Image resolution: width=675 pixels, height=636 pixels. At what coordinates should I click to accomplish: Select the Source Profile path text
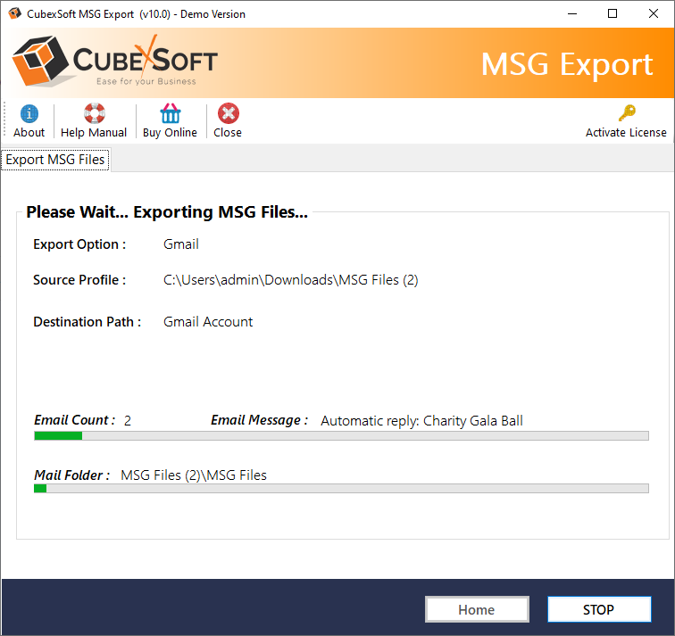pyautogui.click(x=290, y=280)
